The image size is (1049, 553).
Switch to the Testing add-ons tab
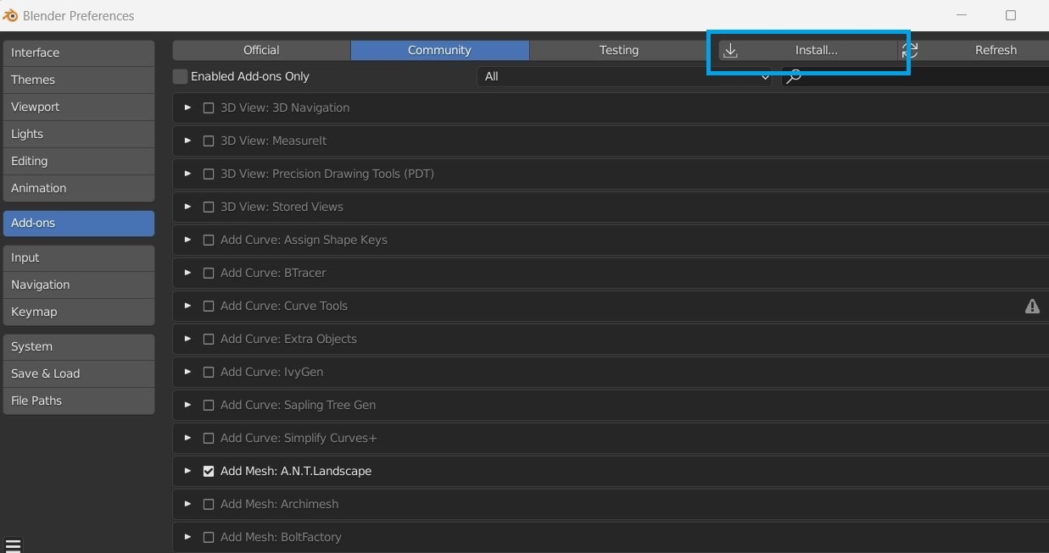[x=618, y=50]
